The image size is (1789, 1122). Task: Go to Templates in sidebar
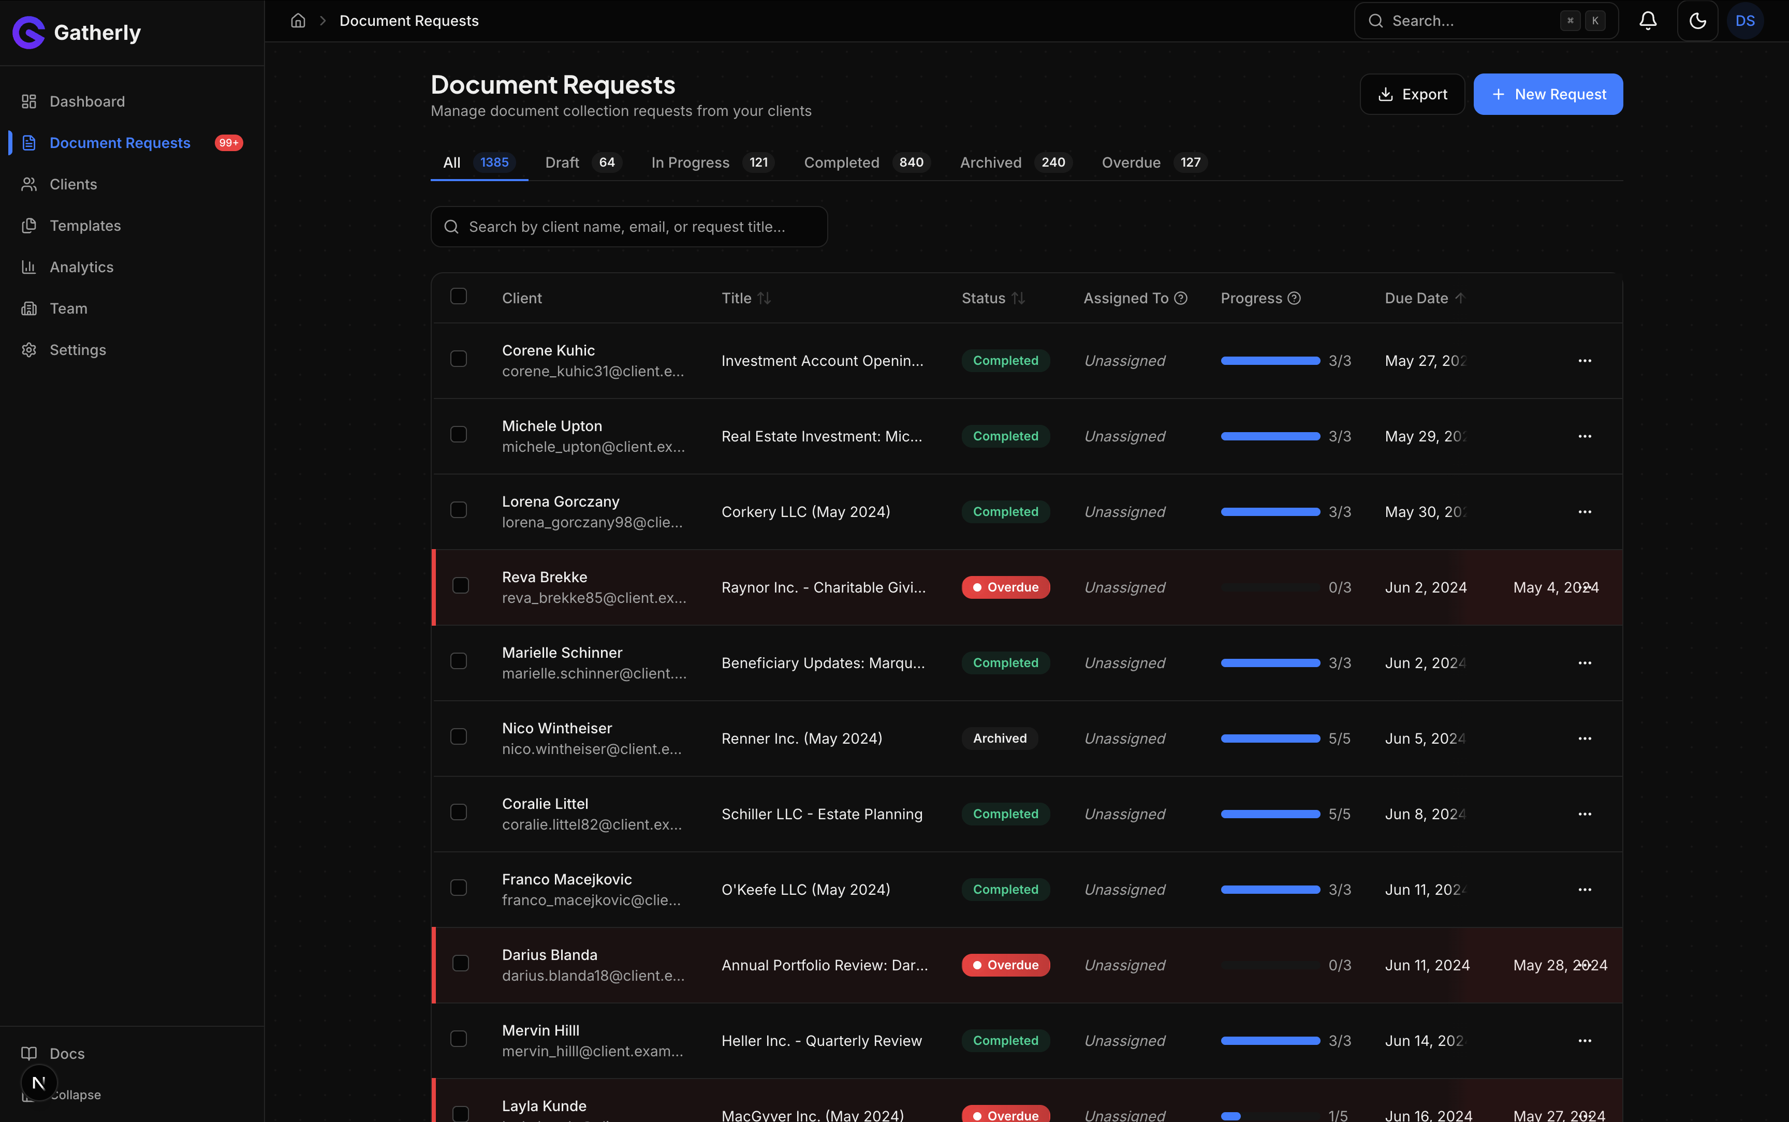[x=84, y=226]
